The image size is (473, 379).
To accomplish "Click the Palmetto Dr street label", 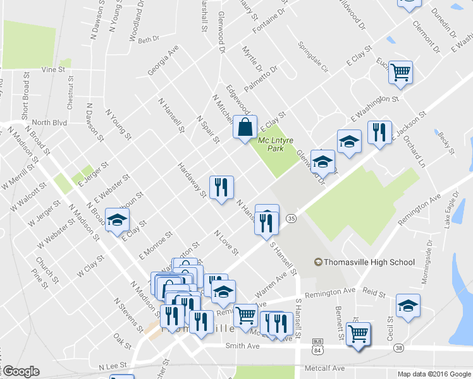I will [x=261, y=78].
